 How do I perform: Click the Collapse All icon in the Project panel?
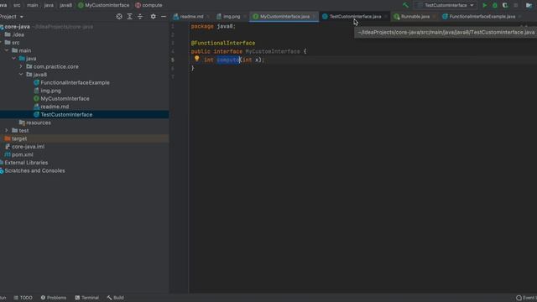click(140, 17)
